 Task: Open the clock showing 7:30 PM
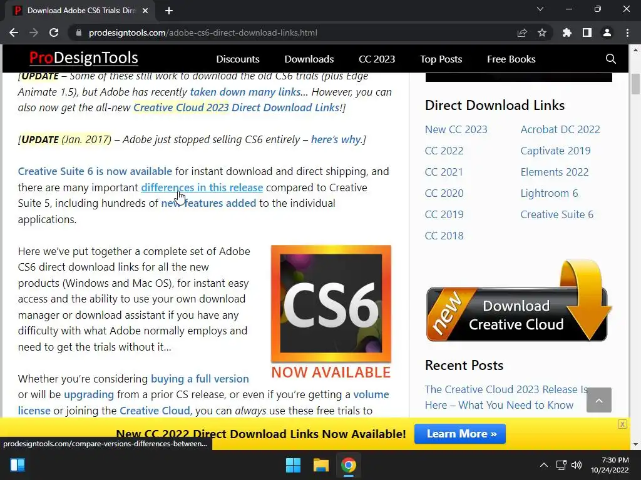coord(610,465)
